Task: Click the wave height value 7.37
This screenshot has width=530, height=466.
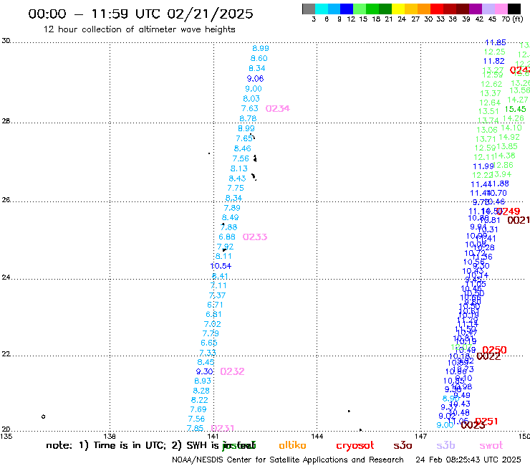Action: click(x=217, y=295)
